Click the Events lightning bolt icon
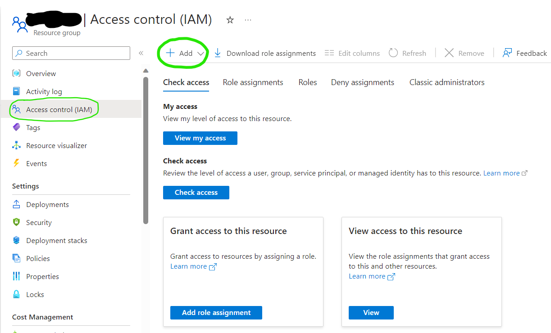The height and width of the screenshot is (333, 551). point(17,163)
